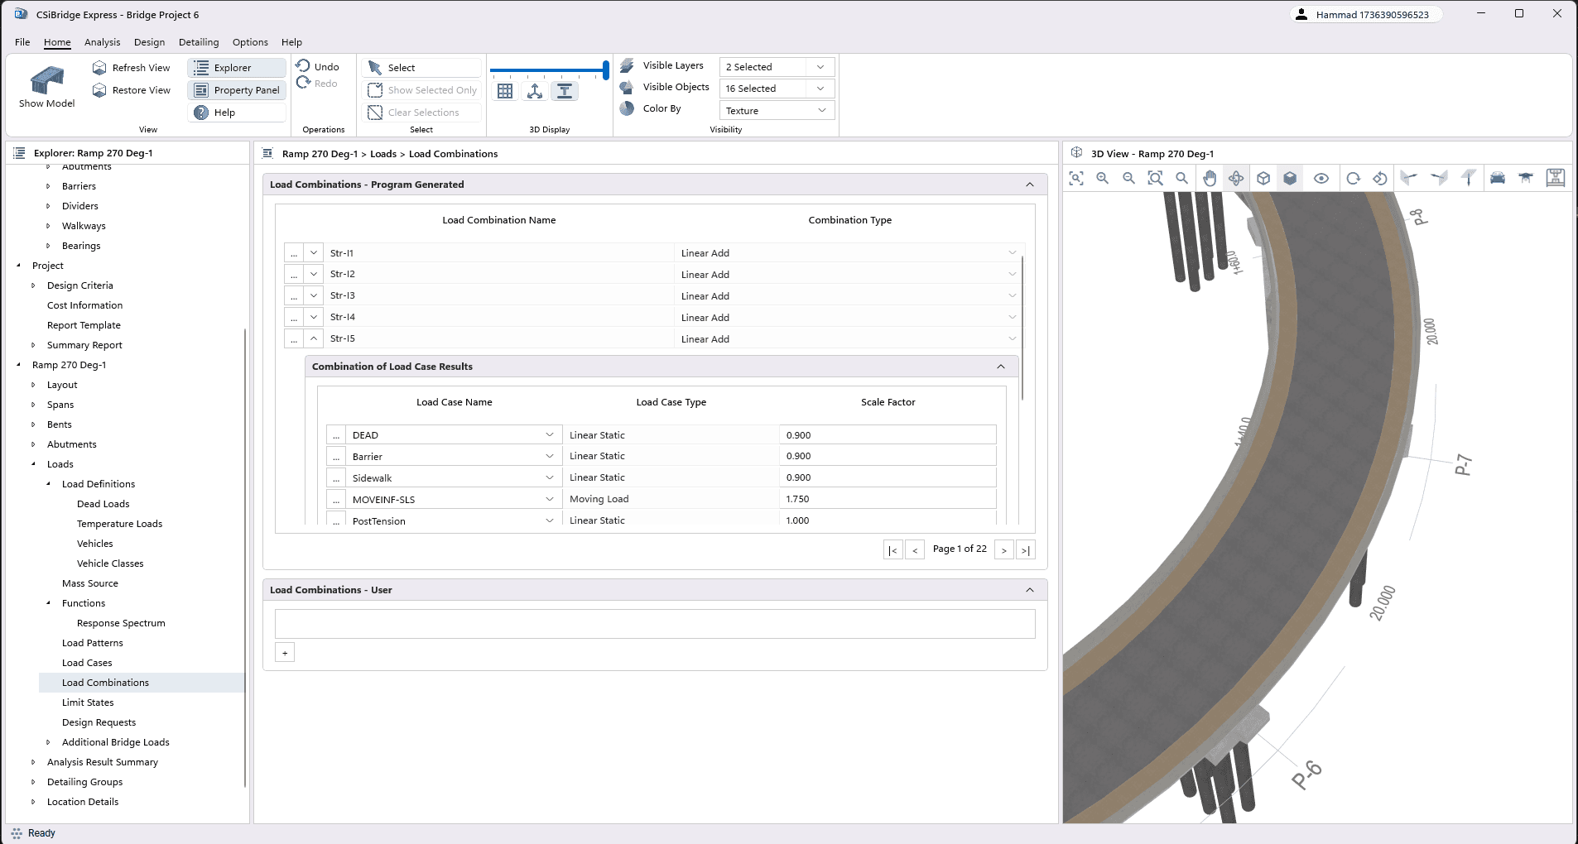Click the Refresh View icon
The image size is (1578, 844).
tap(99, 68)
